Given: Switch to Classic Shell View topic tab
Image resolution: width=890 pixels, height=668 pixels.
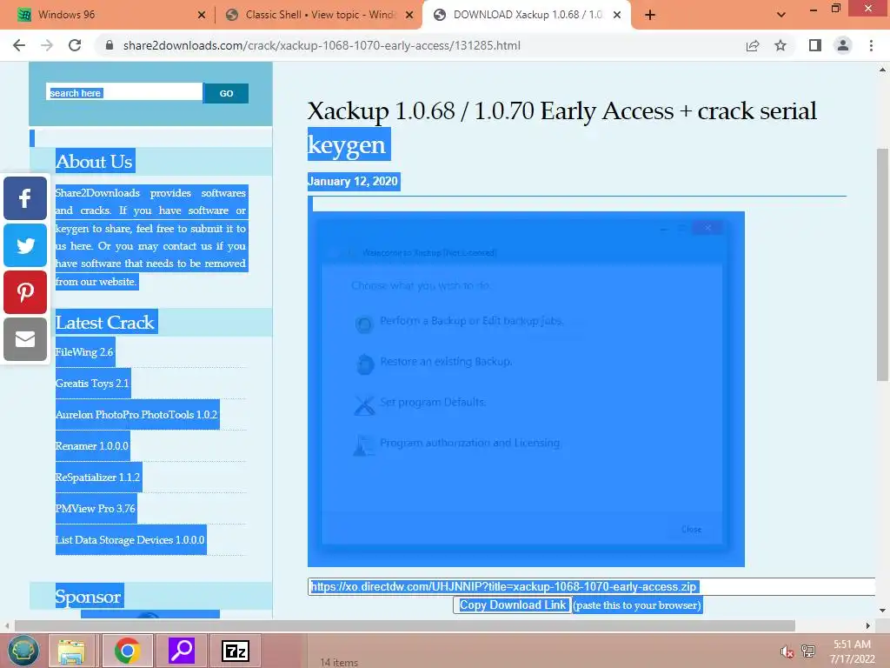Looking at the screenshot, I should click(319, 15).
